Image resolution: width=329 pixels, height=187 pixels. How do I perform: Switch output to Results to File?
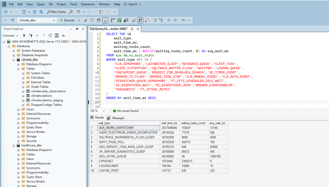click(147, 20)
